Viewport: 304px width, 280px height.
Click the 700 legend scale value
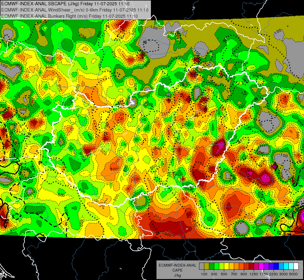234,274
